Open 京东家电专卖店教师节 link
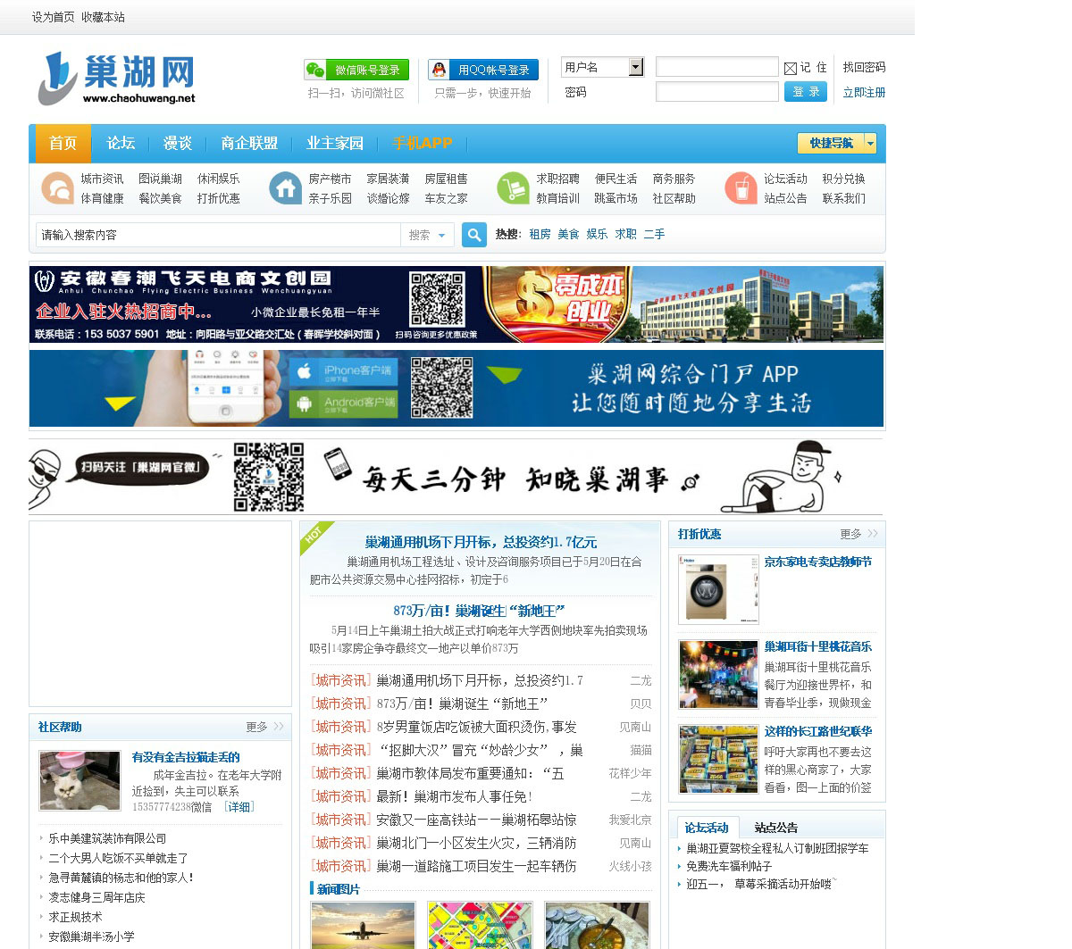Viewport: 1072px width, 949px height. coord(817,562)
